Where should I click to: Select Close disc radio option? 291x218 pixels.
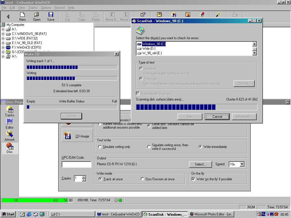(x=149, y=126)
